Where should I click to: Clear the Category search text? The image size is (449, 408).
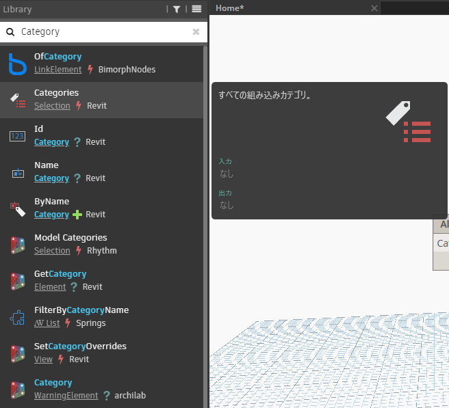click(x=196, y=31)
